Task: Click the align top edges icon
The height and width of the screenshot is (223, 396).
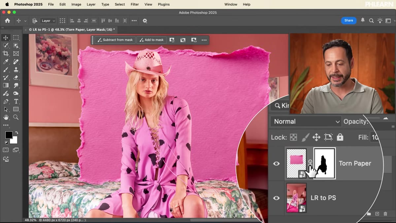Action: (103, 20)
